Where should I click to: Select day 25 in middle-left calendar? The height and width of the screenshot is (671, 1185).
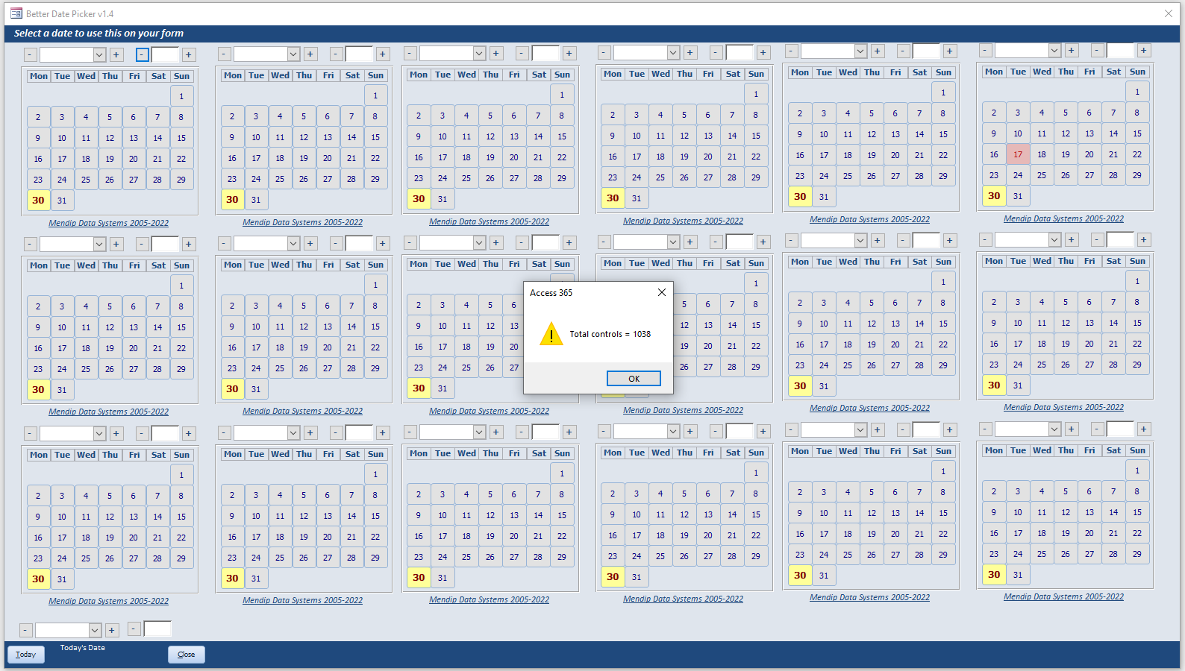[x=86, y=369]
